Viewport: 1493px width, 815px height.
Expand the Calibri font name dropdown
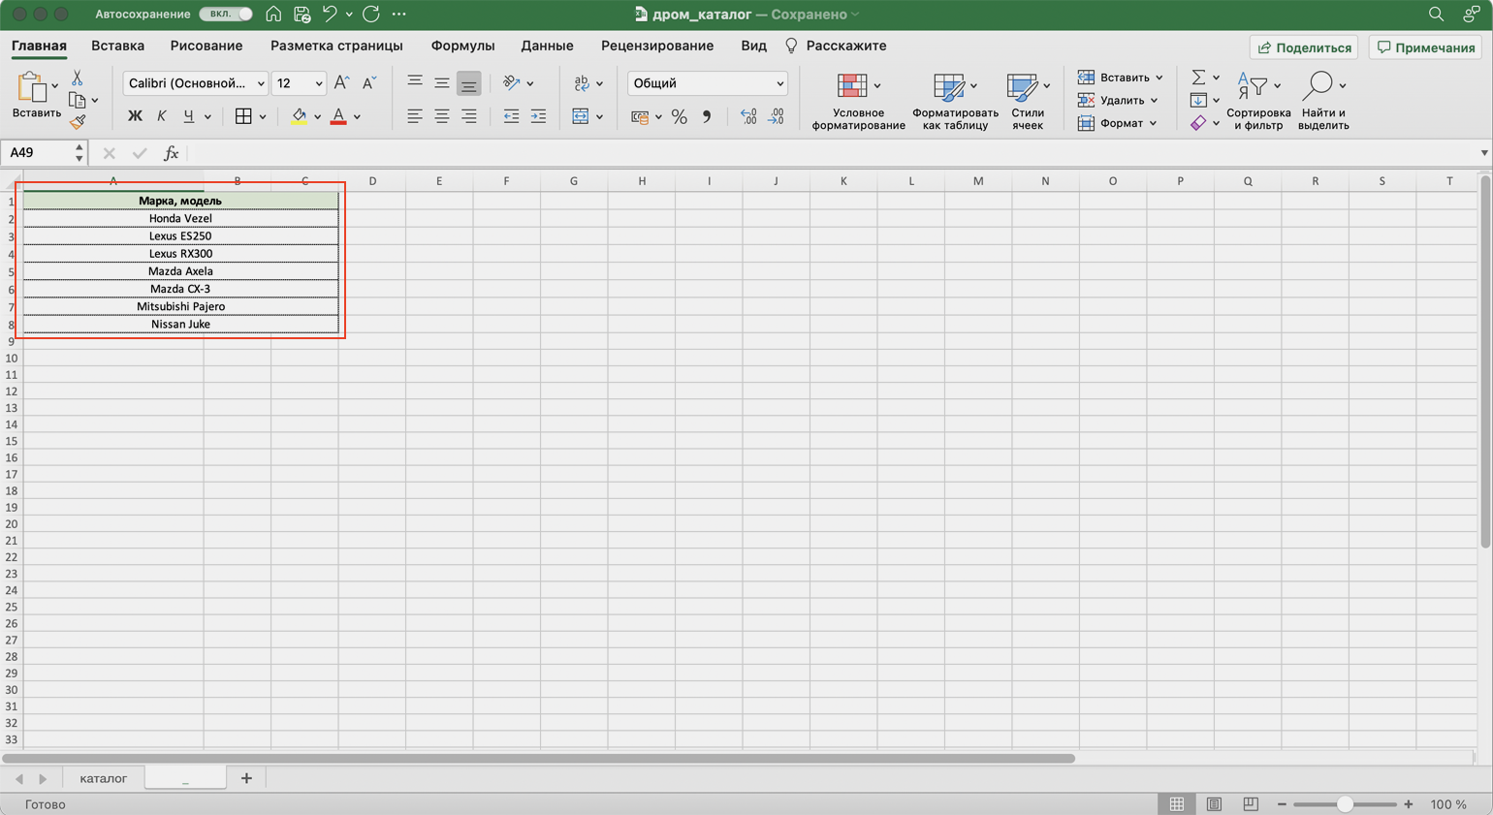(260, 84)
